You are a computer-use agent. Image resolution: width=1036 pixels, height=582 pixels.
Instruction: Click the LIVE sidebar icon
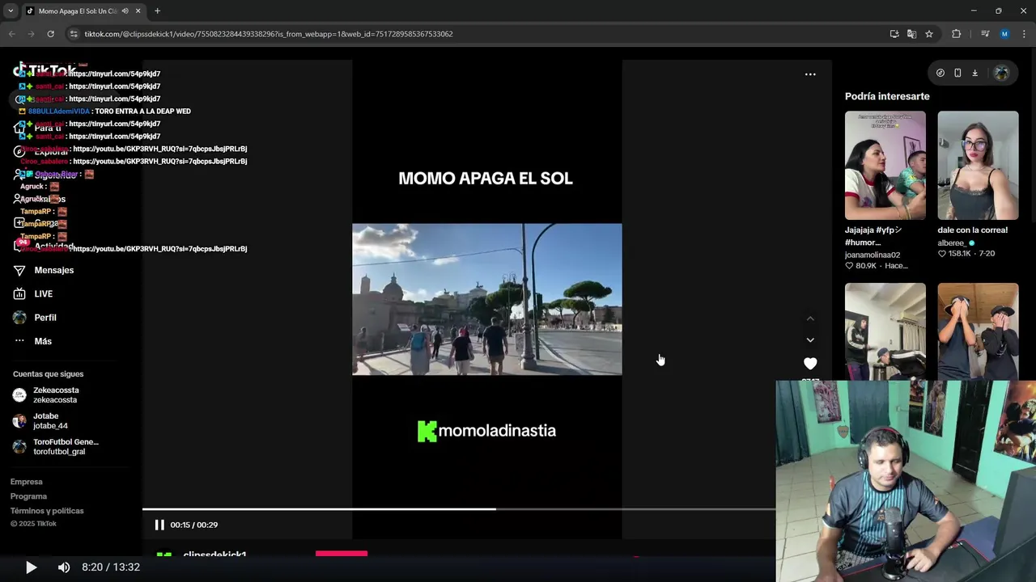pyautogui.click(x=19, y=294)
